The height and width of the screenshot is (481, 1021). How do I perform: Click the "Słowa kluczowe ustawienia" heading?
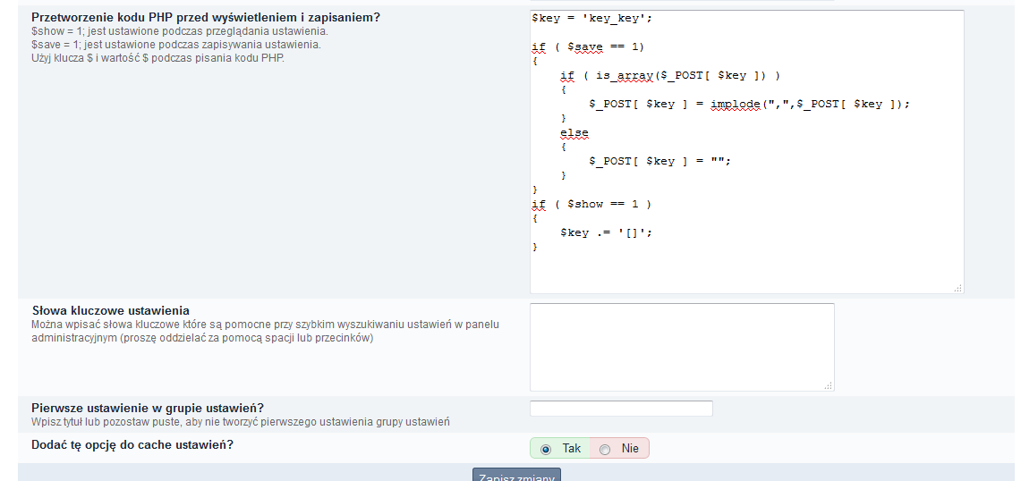(110, 310)
